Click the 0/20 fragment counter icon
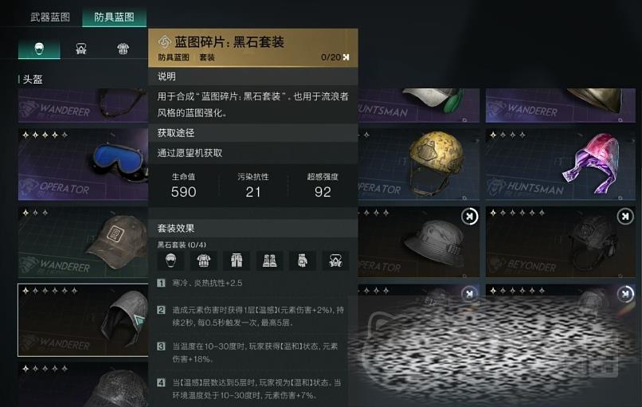Viewport: 642px width, 407px height. pyautogui.click(x=346, y=57)
